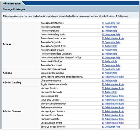Open role link for View System Information
The height and width of the screenshot is (130, 140).
click(x=113, y=104)
